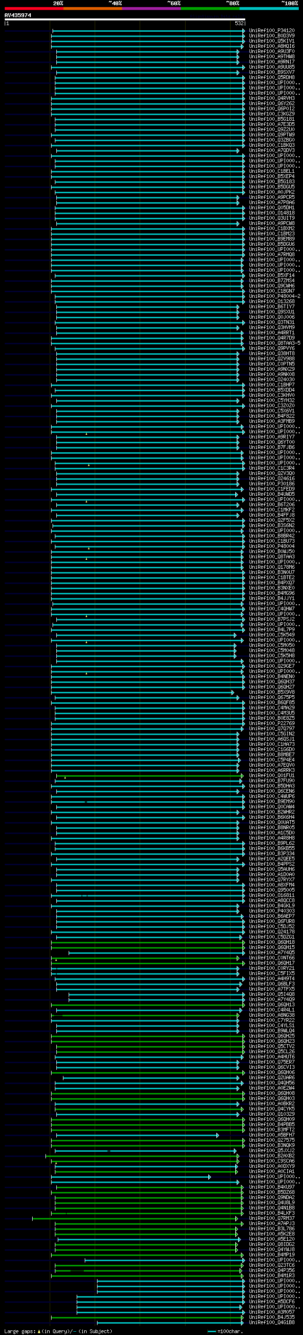Select hit UniRef100_Q4G188
Image resolution: width=303 pixels, height=1335 pixels.
[x=271, y=1322]
